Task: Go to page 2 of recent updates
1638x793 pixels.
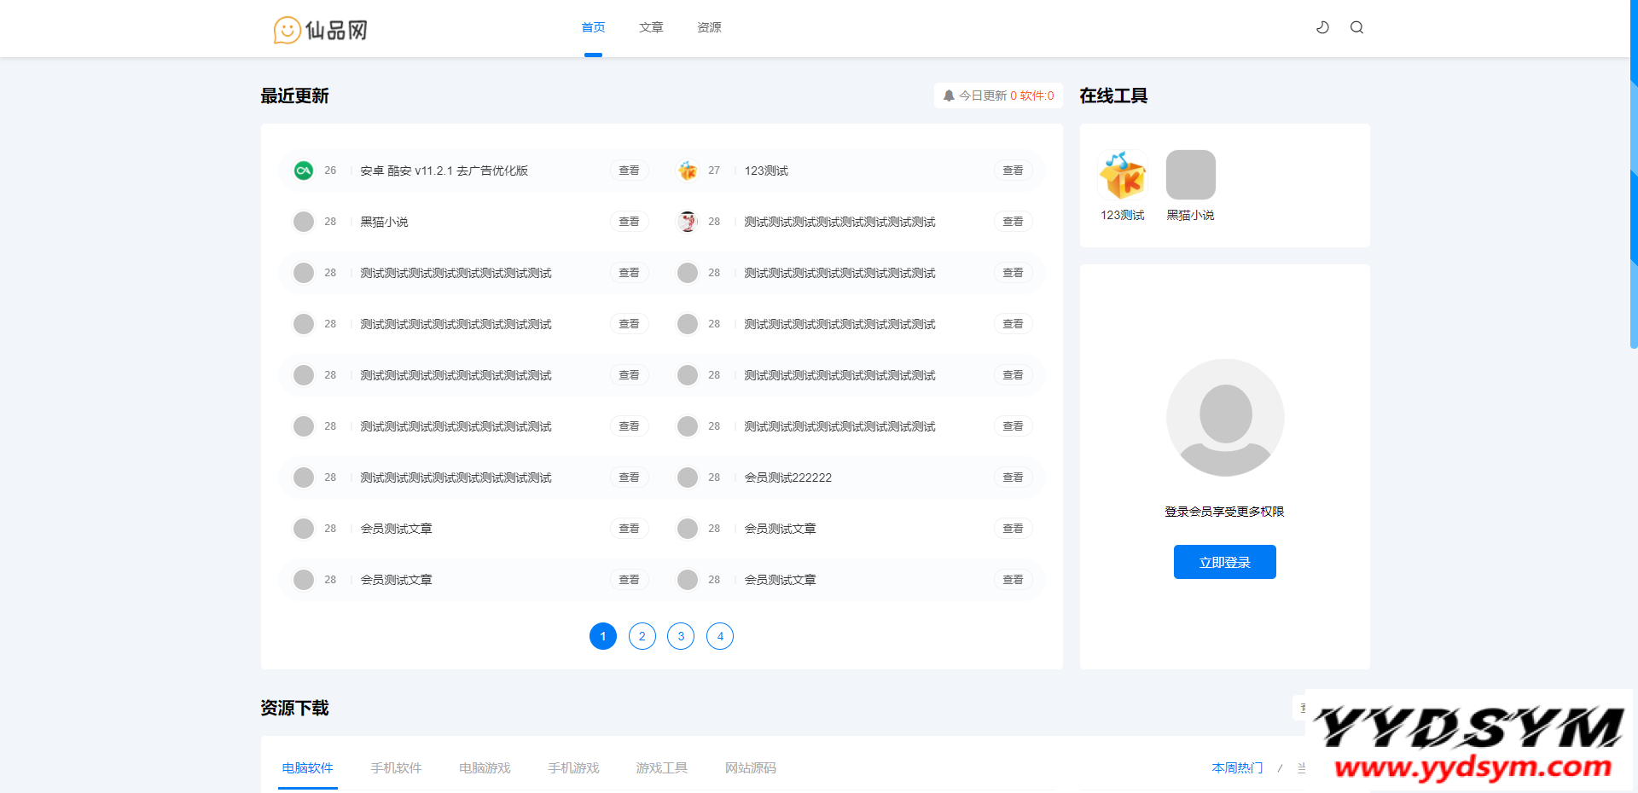Action: (642, 636)
